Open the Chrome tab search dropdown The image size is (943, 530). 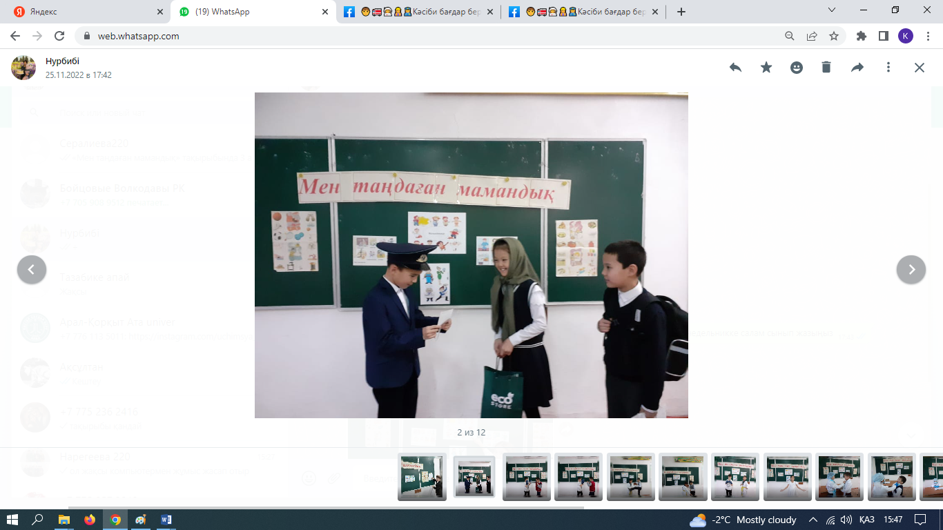831,10
